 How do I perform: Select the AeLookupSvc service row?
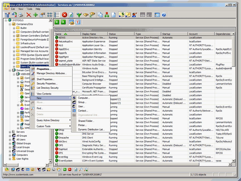pyautogui.click(x=143, y=41)
